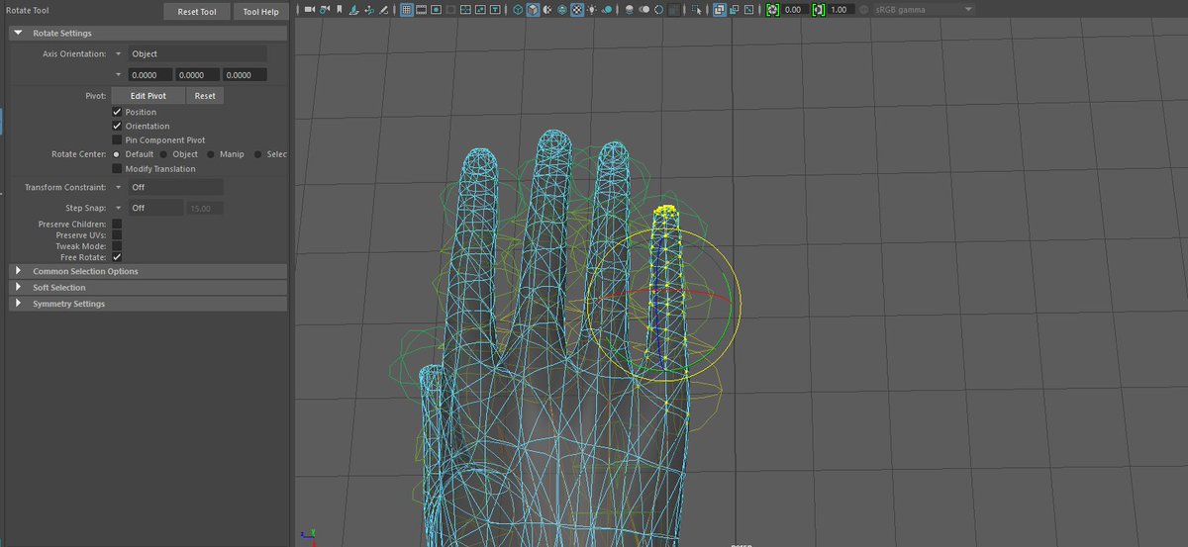Enable Wireframe display icon

click(518, 9)
